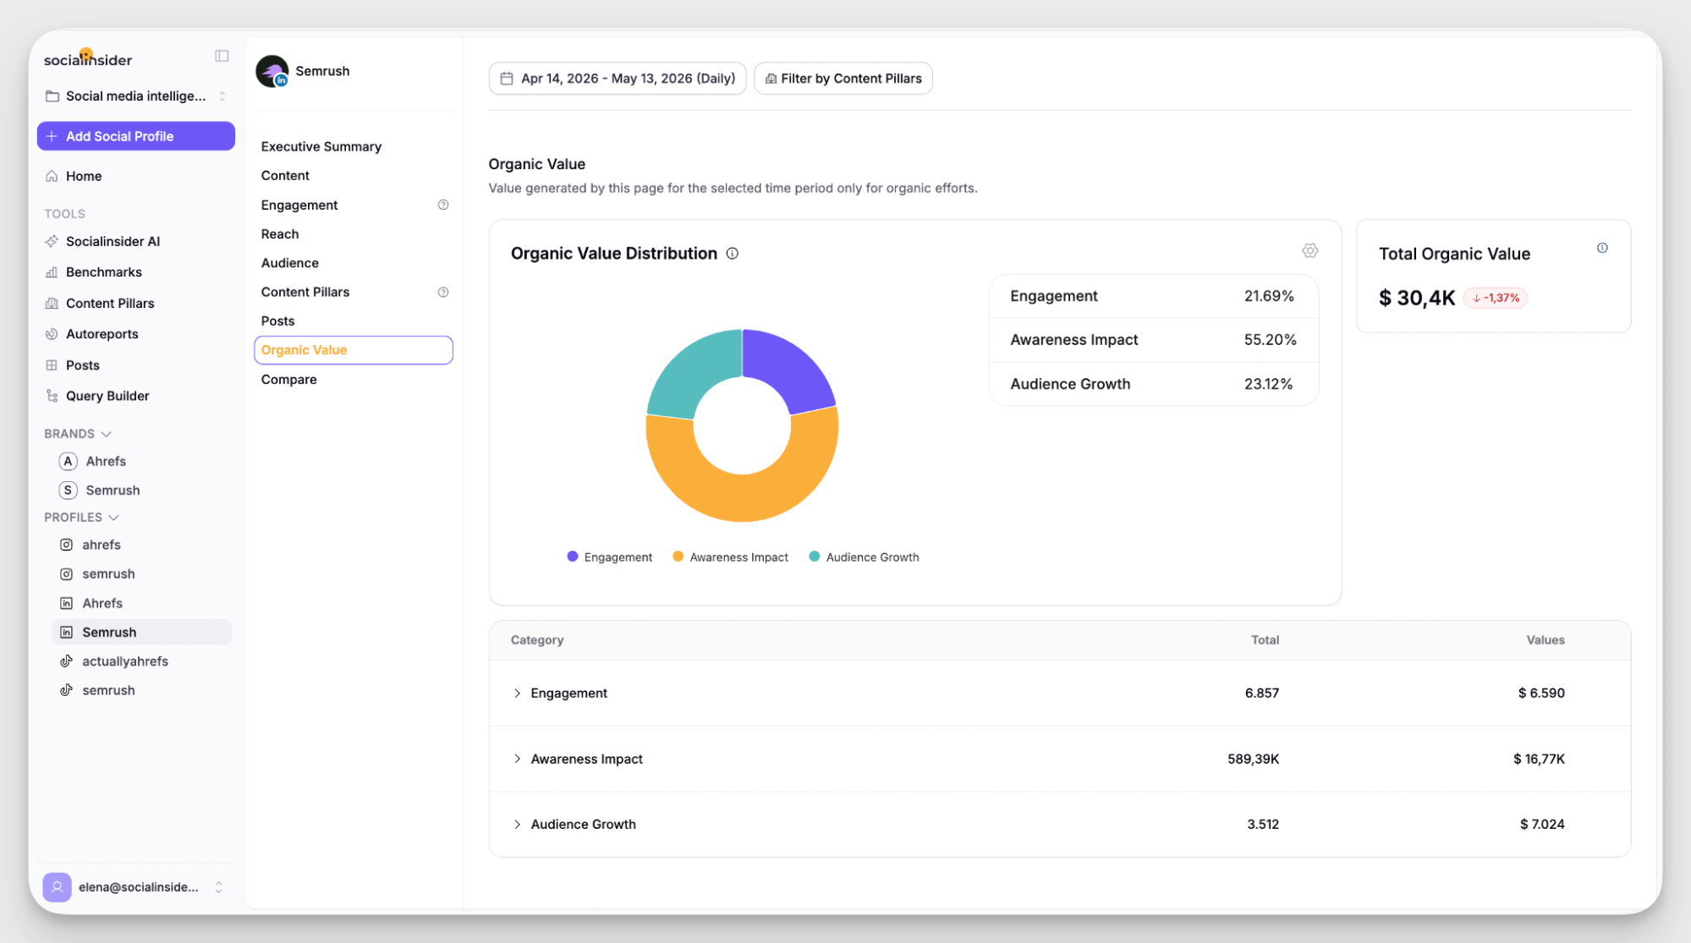Click the Instagram icon beside semrush profile

pyautogui.click(x=66, y=574)
